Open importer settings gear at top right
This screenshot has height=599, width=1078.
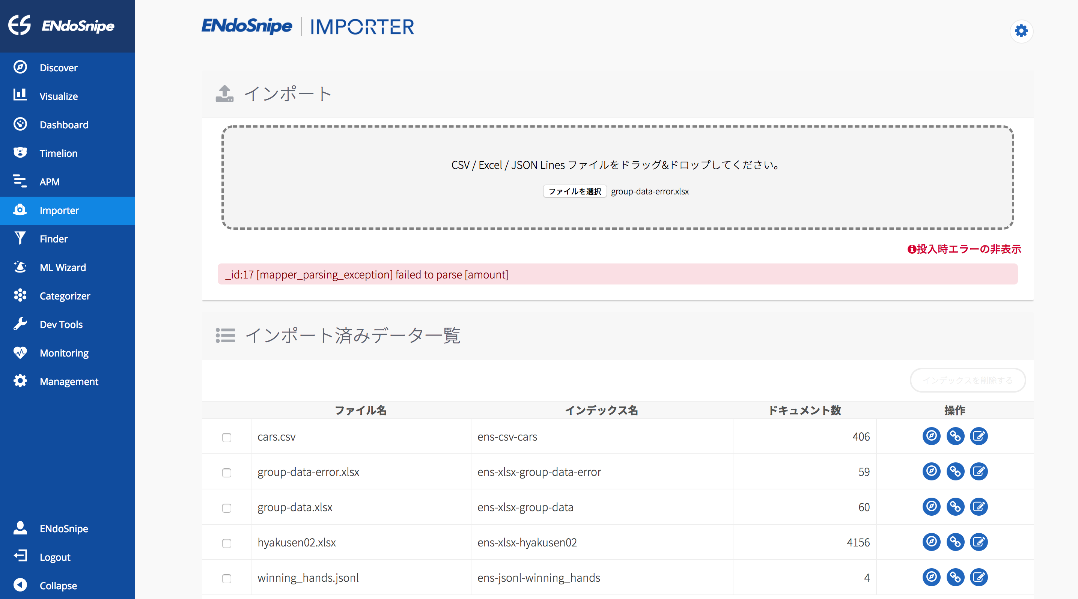click(x=1021, y=31)
